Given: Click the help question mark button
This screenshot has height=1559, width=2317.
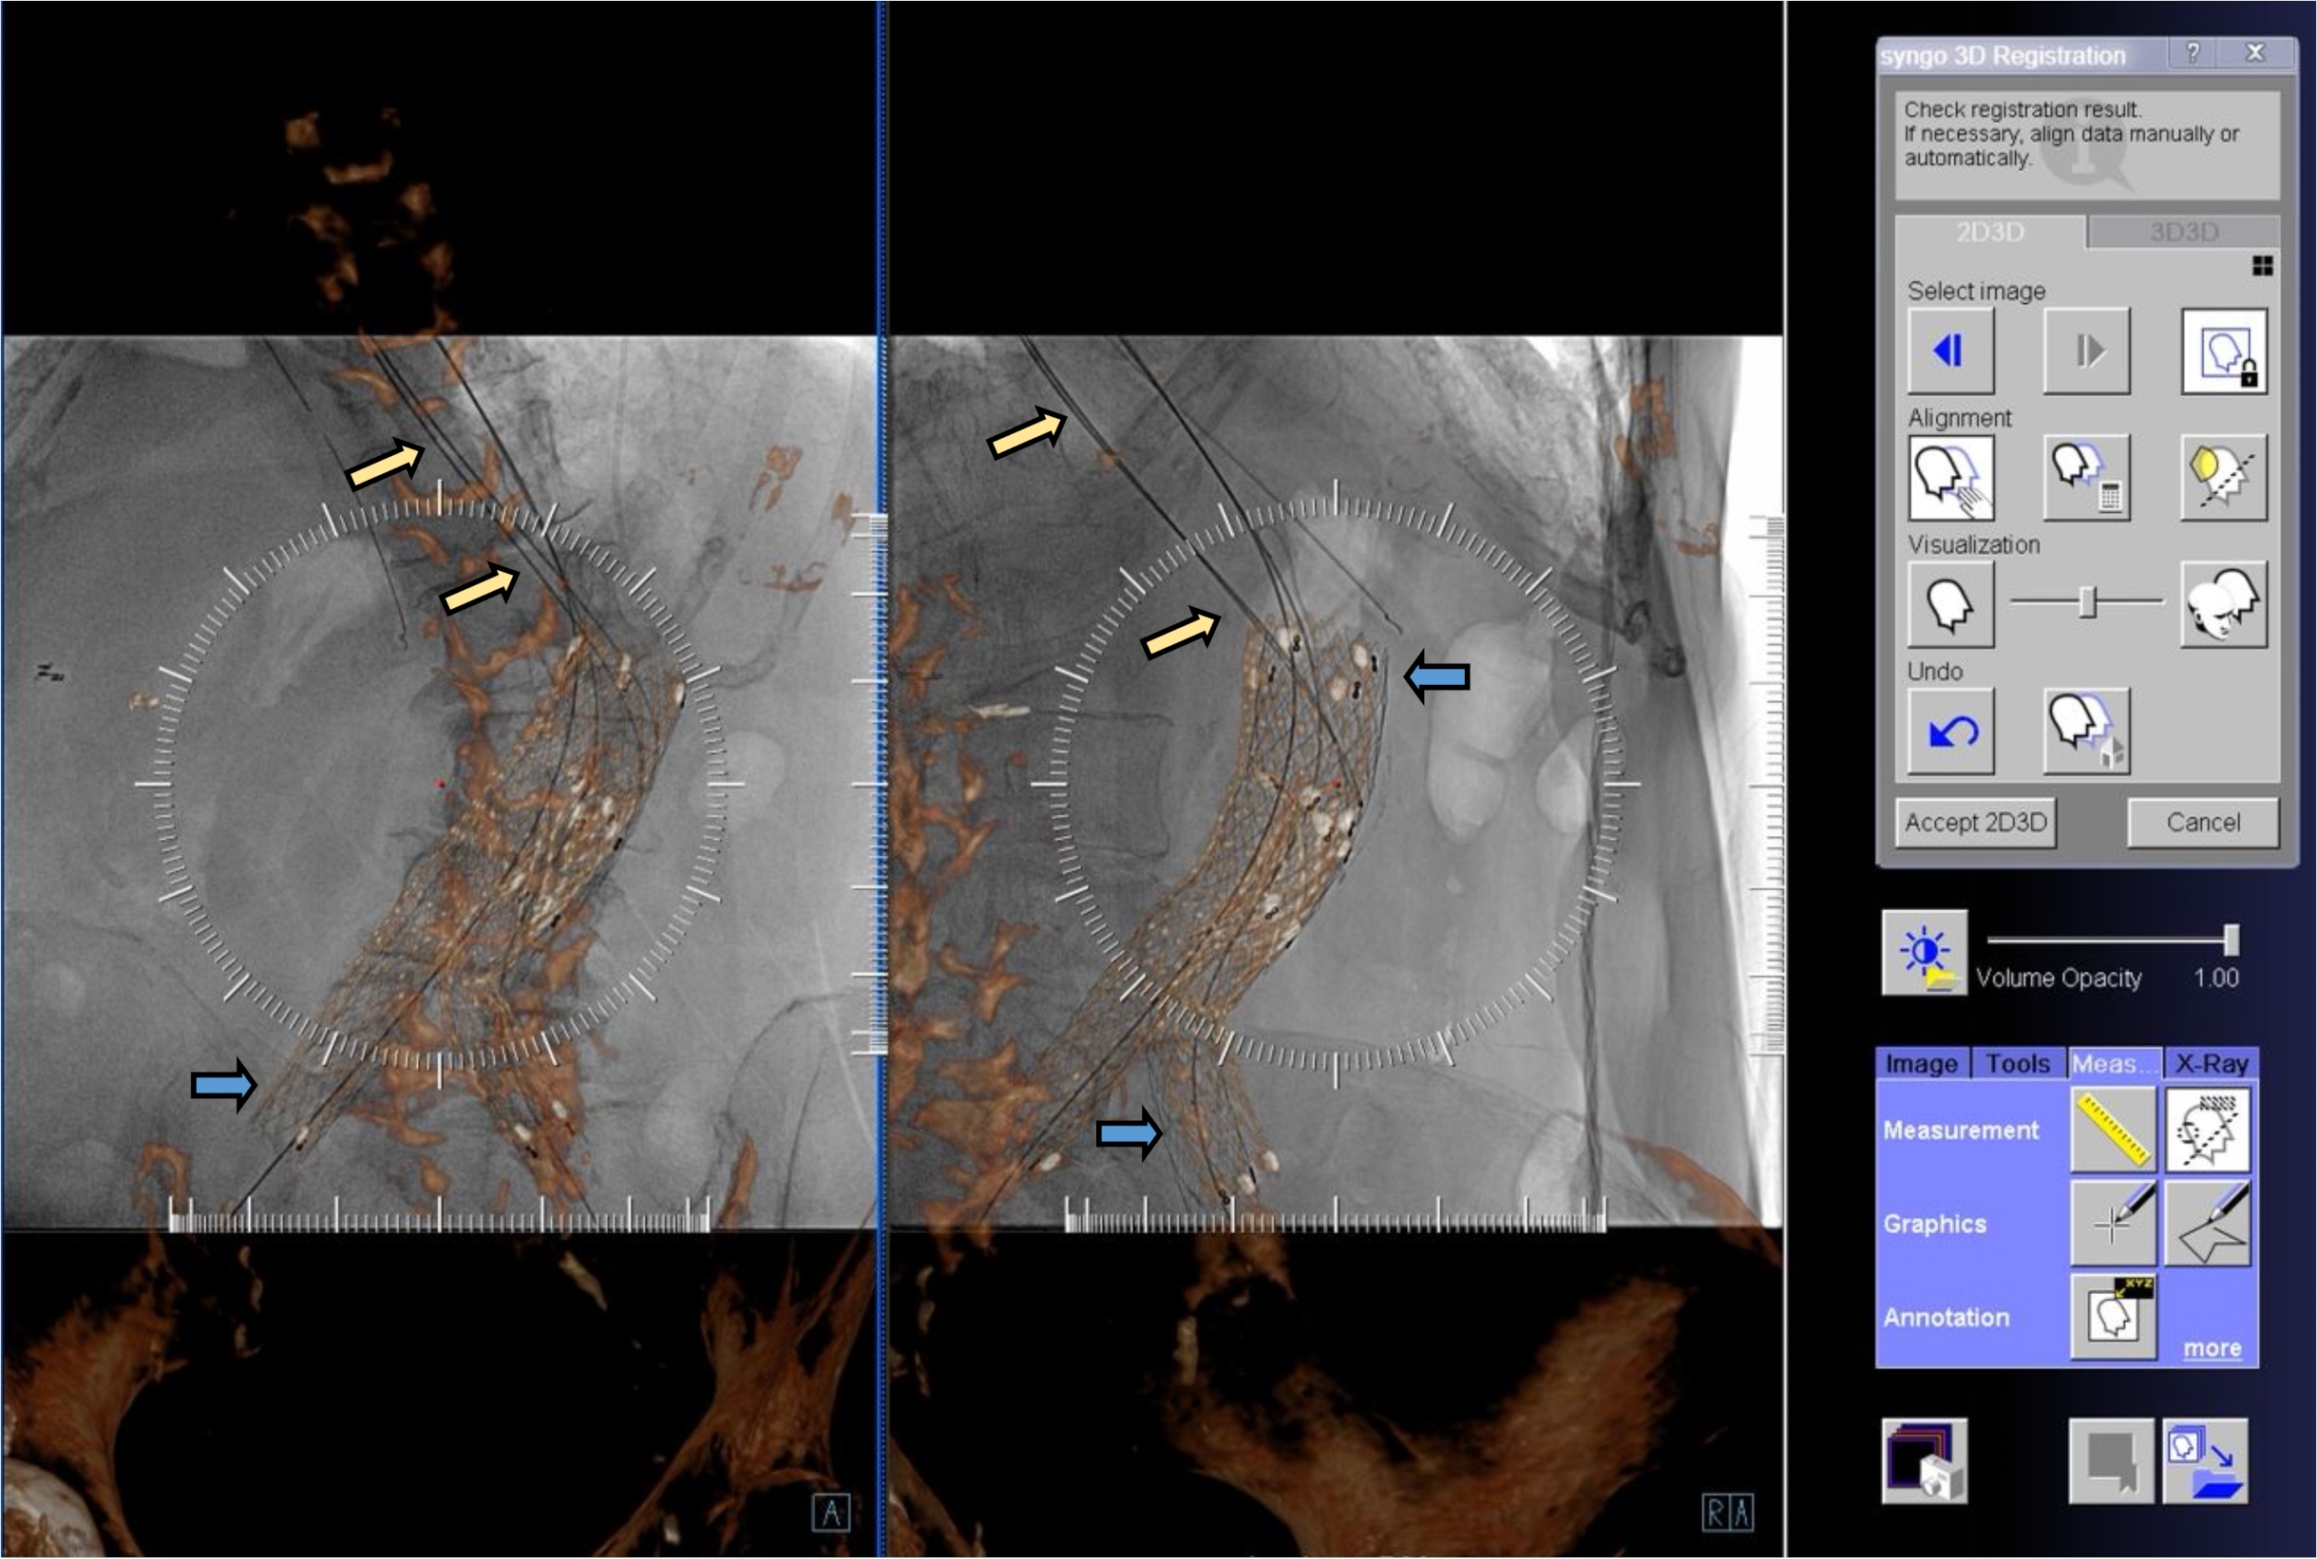Looking at the screenshot, I should coord(2192,52).
